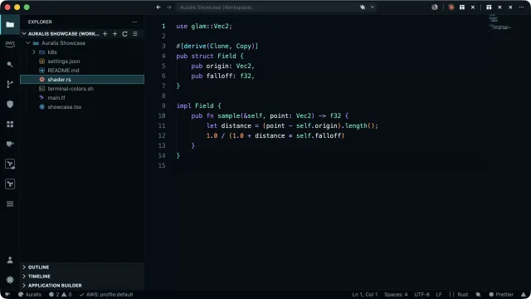Expand the Timeline panel

(82, 277)
